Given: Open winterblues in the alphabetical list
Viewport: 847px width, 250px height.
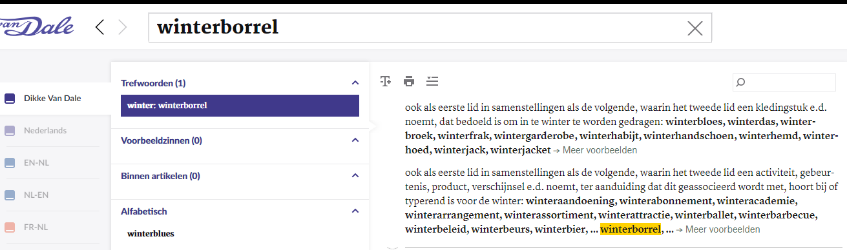Looking at the screenshot, I should (151, 233).
